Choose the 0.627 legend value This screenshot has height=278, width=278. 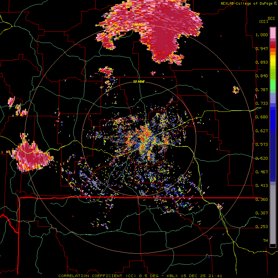tap(262, 131)
